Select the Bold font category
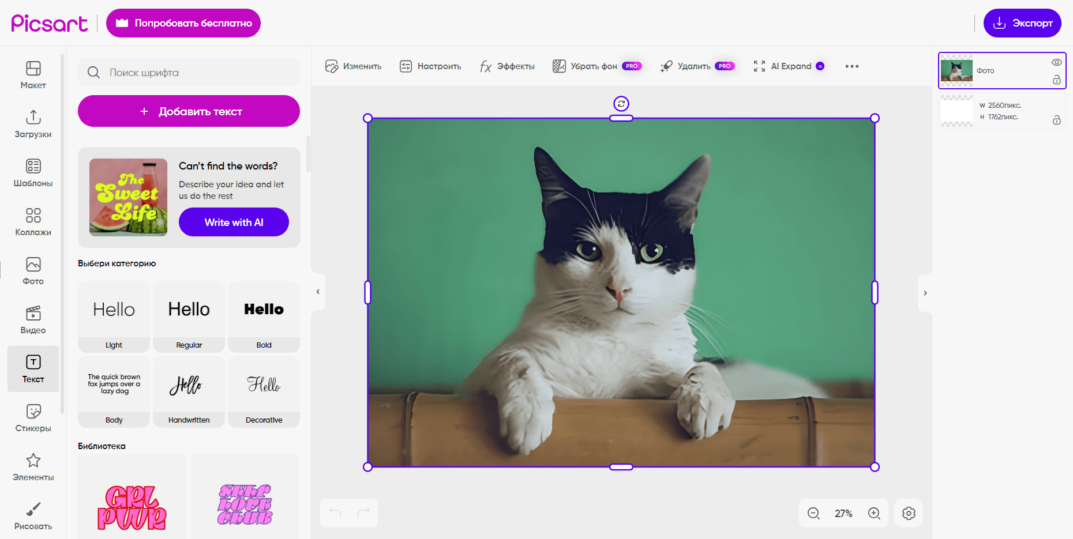This screenshot has height=539, width=1073. point(264,316)
